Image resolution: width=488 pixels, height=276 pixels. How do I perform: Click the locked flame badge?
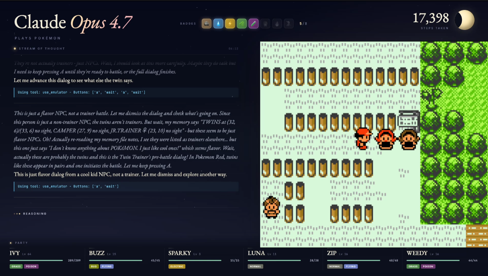277,24
